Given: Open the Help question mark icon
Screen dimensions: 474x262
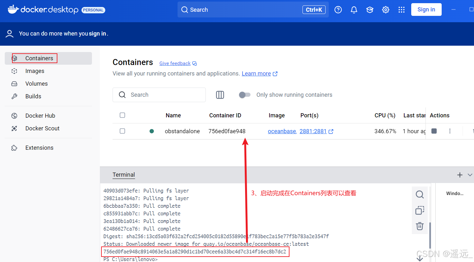Looking at the screenshot, I should point(338,10).
